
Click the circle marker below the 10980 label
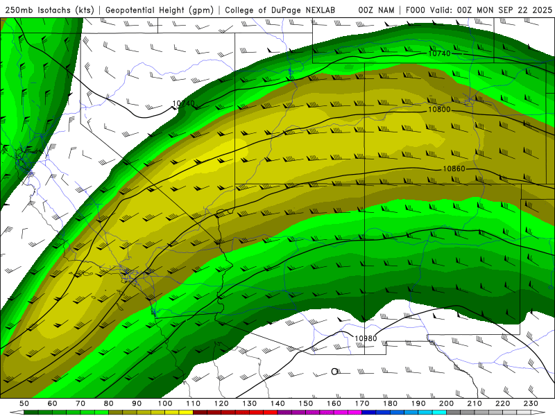[334, 372]
